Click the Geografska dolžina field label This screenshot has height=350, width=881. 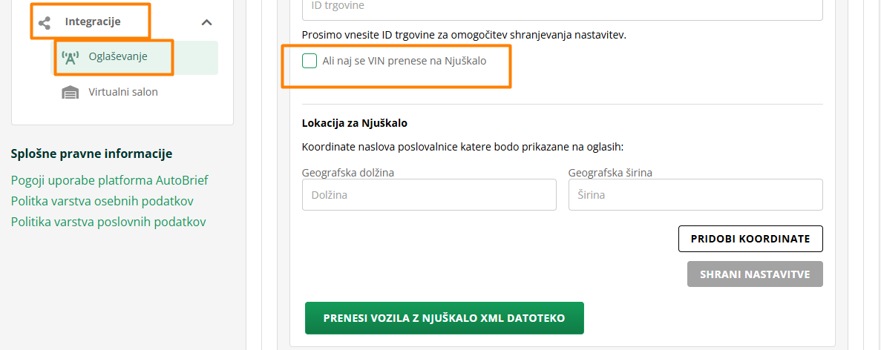click(348, 173)
